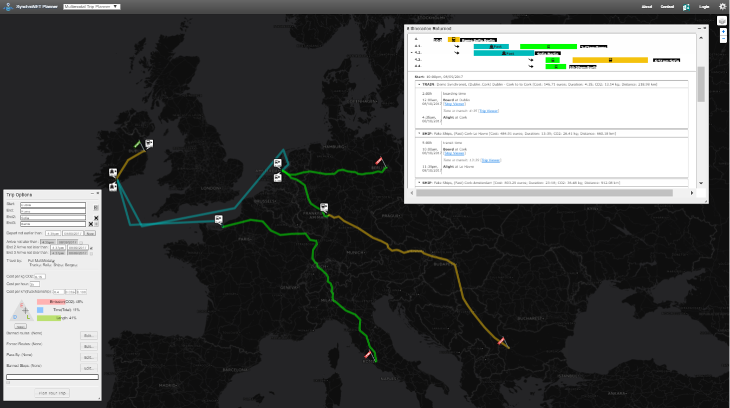Open the About menu item

click(x=647, y=7)
